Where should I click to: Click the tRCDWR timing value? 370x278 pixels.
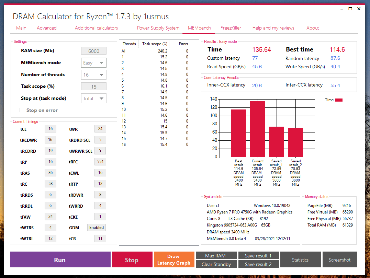point(51,140)
